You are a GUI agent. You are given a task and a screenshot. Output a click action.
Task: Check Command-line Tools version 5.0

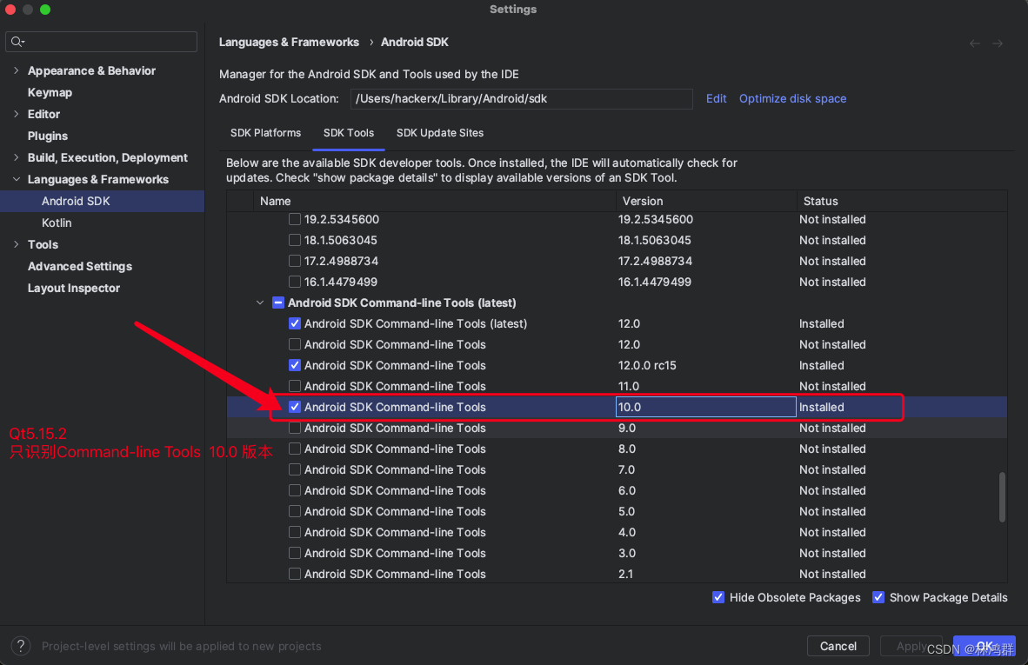(x=295, y=511)
